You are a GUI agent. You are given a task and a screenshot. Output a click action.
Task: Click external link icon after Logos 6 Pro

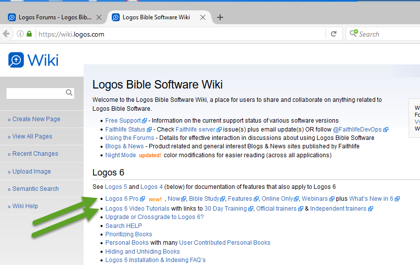click(x=142, y=199)
